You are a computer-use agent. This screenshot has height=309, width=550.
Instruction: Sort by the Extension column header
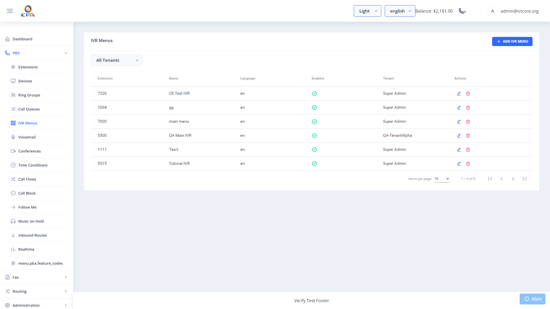coord(105,78)
